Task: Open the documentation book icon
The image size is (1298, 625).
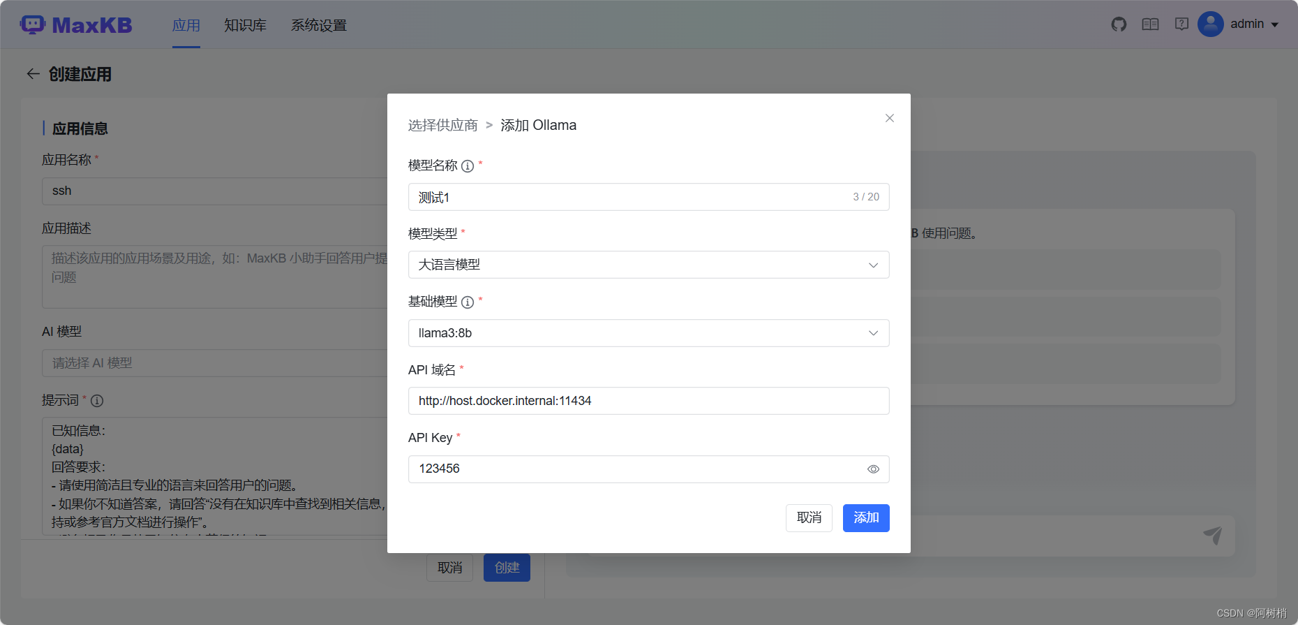Action: coord(1150,24)
